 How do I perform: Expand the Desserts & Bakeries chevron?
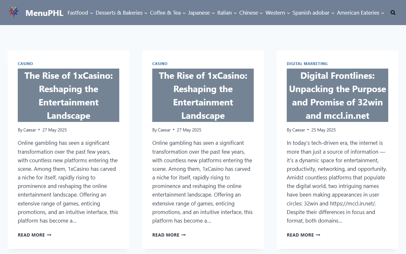coord(146,13)
